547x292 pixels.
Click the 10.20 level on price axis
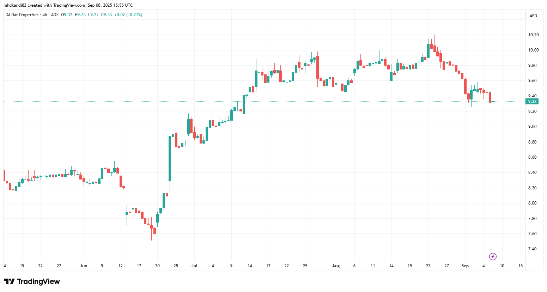533,35
